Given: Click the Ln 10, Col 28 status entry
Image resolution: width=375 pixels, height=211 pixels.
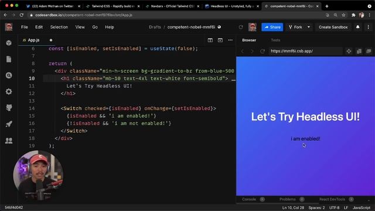Looking at the screenshot, I should [x=293, y=207].
